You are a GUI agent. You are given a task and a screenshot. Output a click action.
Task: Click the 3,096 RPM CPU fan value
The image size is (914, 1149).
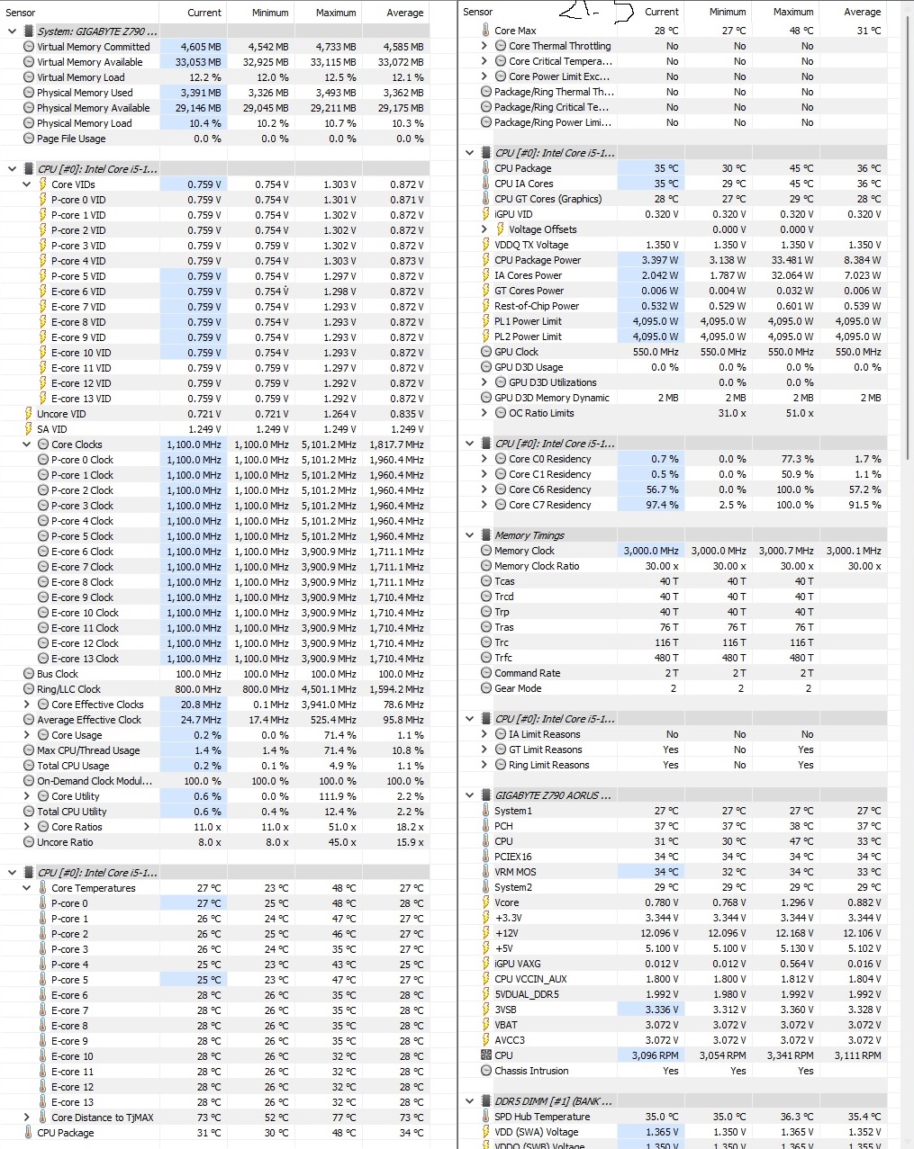point(655,1055)
